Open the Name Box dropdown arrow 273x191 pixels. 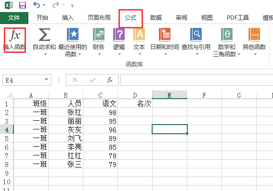pyautogui.click(x=46, y=80)
